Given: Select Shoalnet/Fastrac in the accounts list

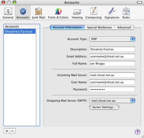Looking at the screenshot, I should 20,31.
